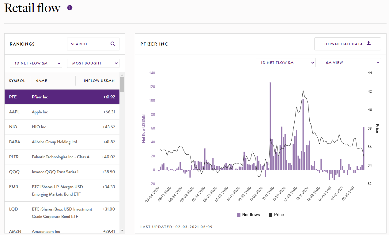Select the Palantir Technologies Inc row
The width and height of the screenshot is (389, 235).
click(x=62, y=157)
